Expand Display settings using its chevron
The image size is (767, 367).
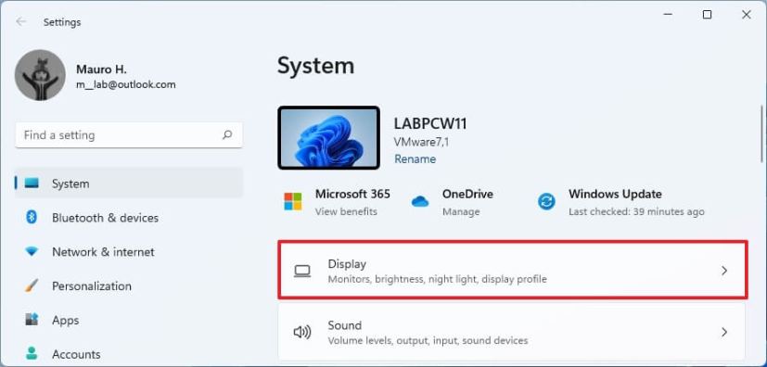point(724,271)
